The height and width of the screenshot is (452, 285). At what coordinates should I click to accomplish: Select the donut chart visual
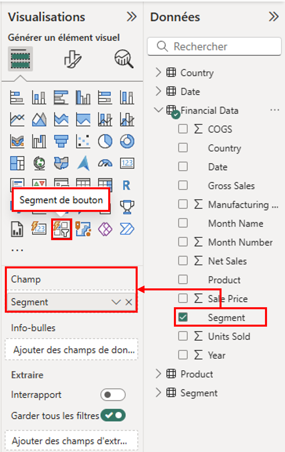pyautogui.click(x=127, y=141)
